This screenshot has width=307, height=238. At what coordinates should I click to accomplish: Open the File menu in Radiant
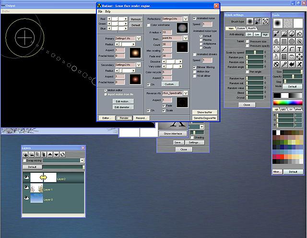pyautogui.click(x=100, y=11)
